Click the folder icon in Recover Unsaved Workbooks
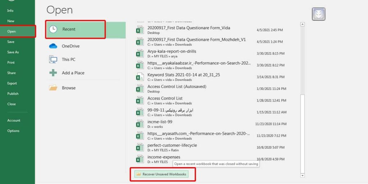 coord(138,174)
